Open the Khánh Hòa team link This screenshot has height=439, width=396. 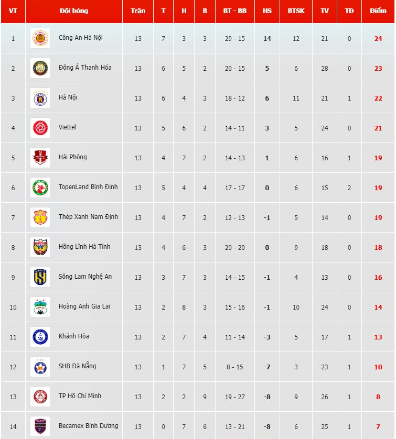73,336
